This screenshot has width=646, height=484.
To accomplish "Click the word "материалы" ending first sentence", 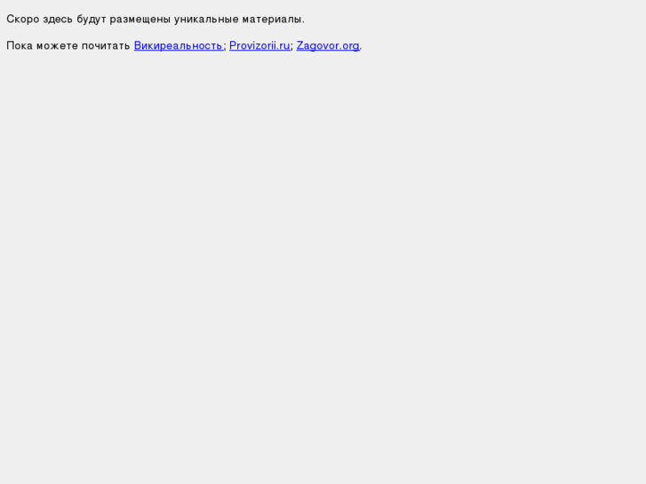I will coord(272,20).
